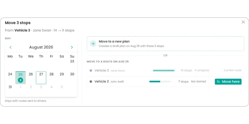Click the Vehicle 2 progress bar
The width and height of the screenshot is (249, 124).
click(x=160, y=82)
